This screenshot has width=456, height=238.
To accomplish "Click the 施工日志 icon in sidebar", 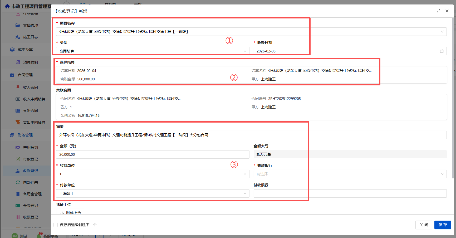I will (x=18, y=37).
